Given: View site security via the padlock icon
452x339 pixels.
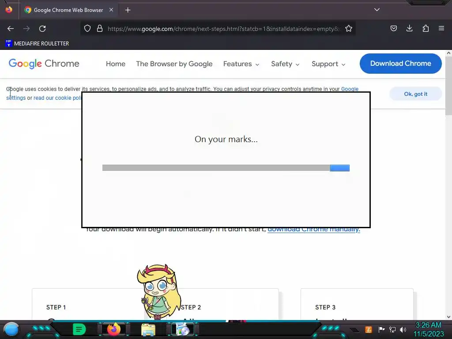Looking at the screenshot, I should click(x=100, y=28).
